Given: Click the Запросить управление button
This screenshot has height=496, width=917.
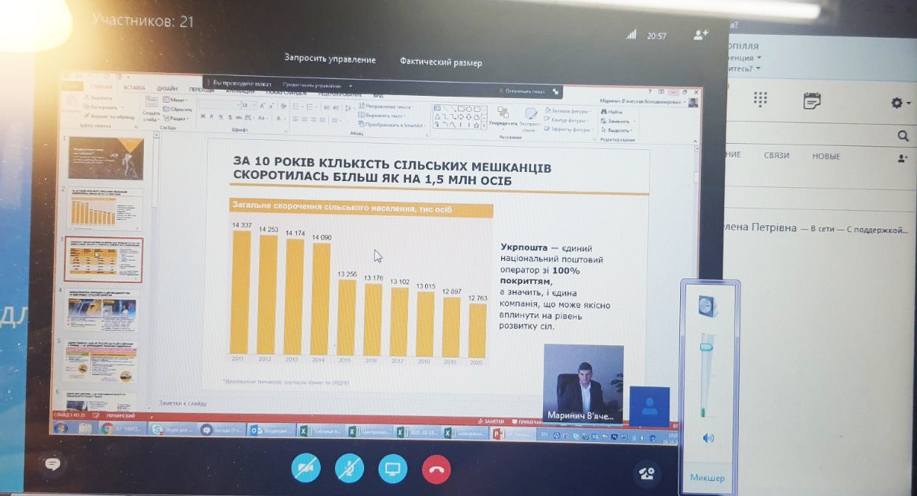Looking at the screenshot, I should [330, 59].
